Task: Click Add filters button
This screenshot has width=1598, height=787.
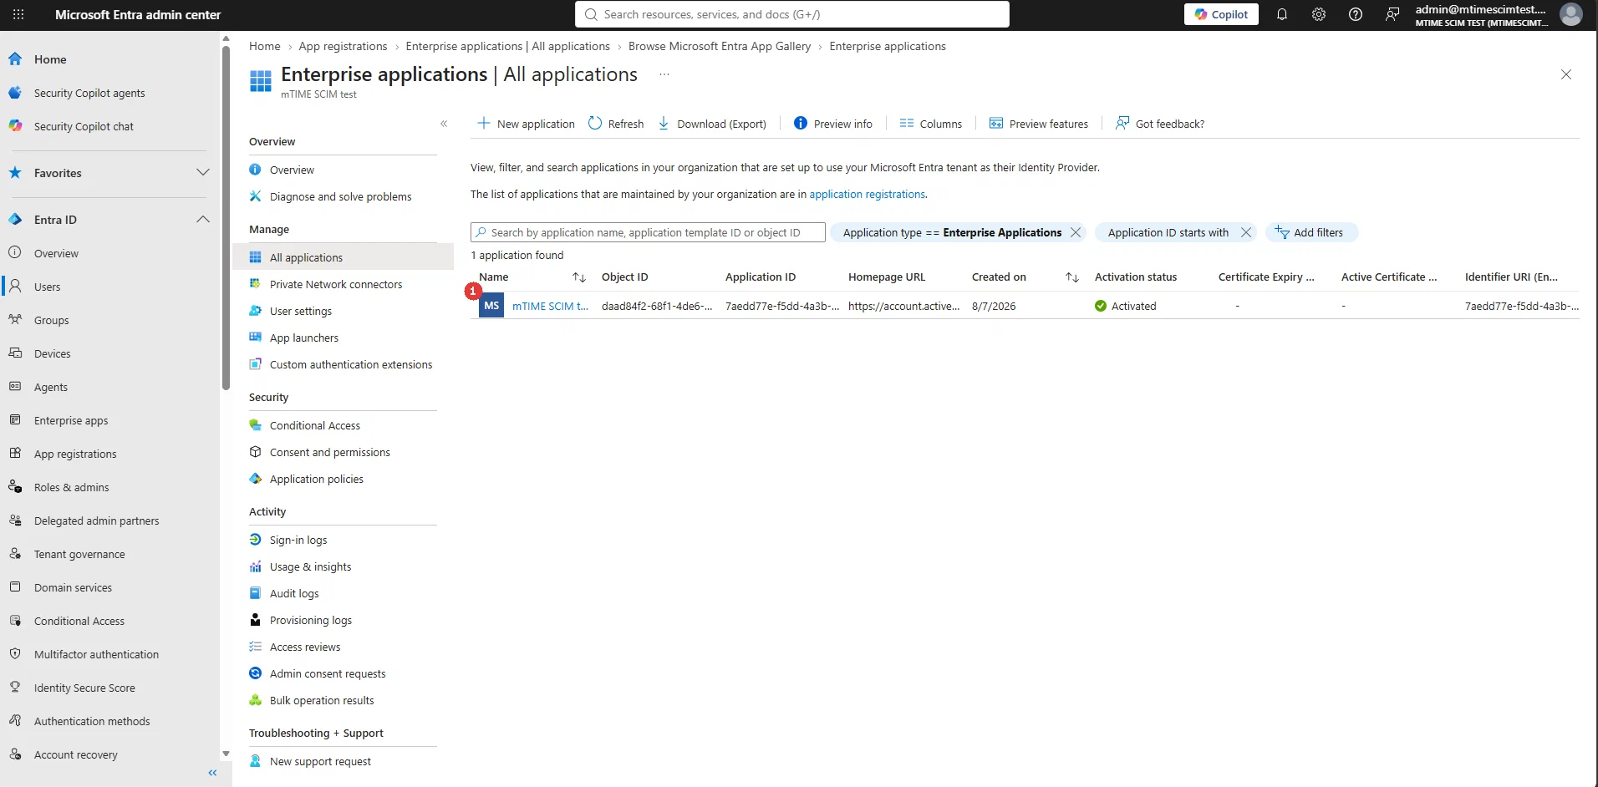Action: coord(1311,232)
